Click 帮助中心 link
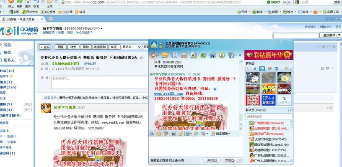The image size is (342, 167). (x=326, y=27)
